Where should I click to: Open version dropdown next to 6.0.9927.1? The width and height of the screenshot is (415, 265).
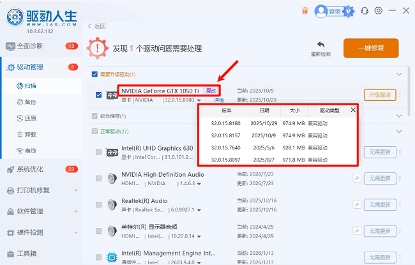click(x=199, y=210)
